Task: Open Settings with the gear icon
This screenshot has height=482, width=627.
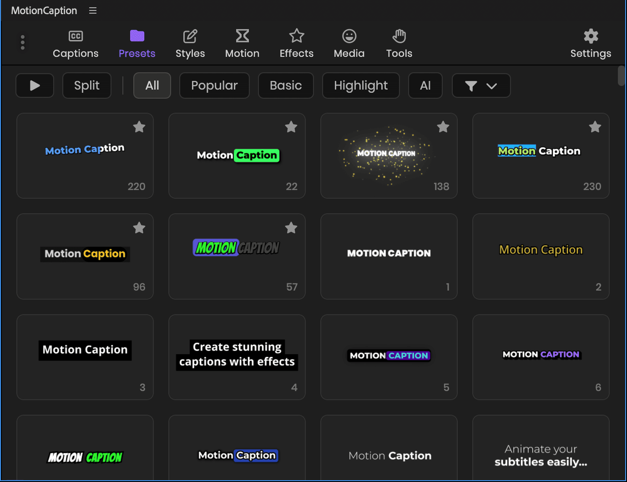Action: click(591, 44)
